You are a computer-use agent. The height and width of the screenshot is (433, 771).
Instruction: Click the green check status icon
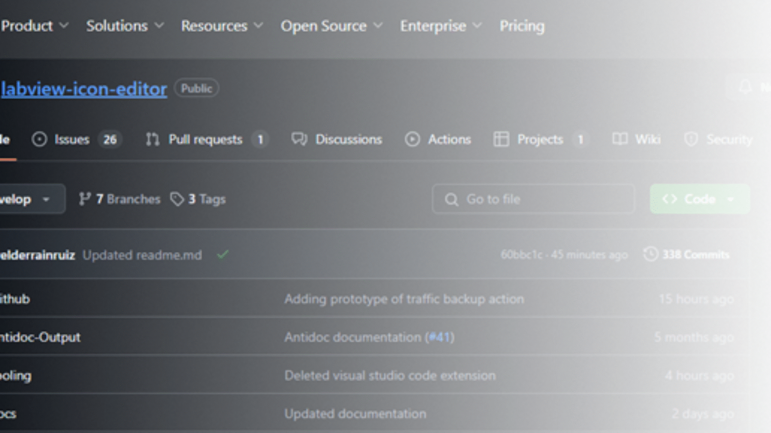[223, 255]
